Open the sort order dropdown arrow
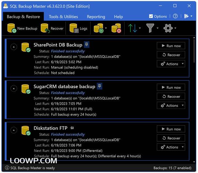The height and width of the screenshot is (173, 198). [140, 28]
